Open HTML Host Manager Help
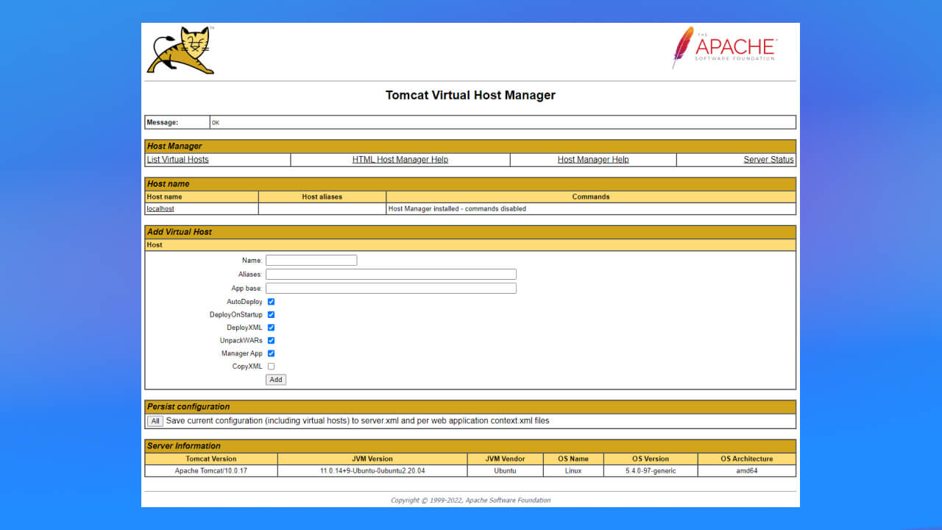Screen dimensions: 942x530 tap(400, 160)
